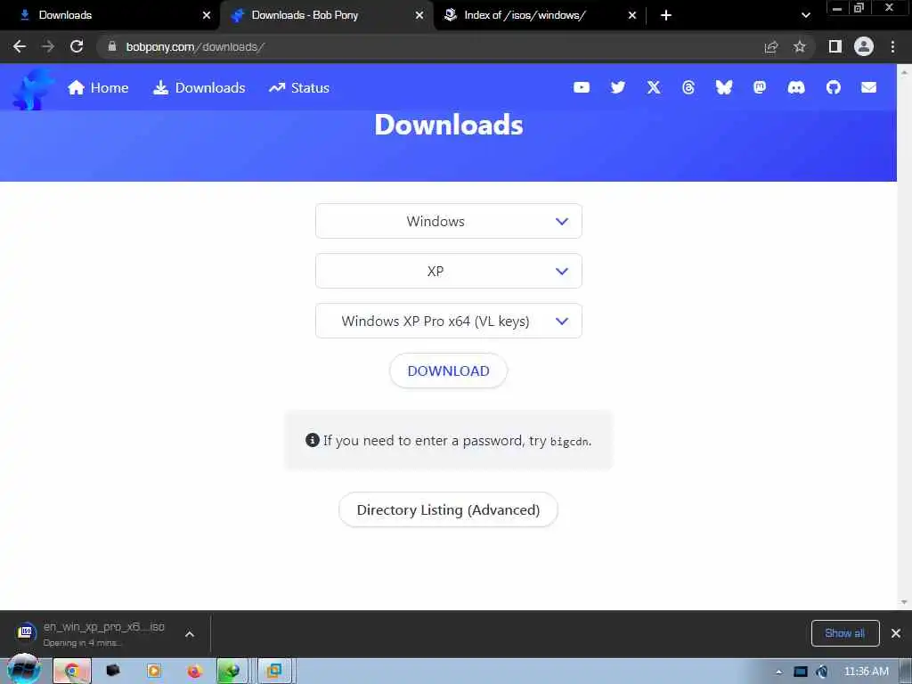Click the network tray icon
This screenshot has height=684, width=912.
pos(801,672)
